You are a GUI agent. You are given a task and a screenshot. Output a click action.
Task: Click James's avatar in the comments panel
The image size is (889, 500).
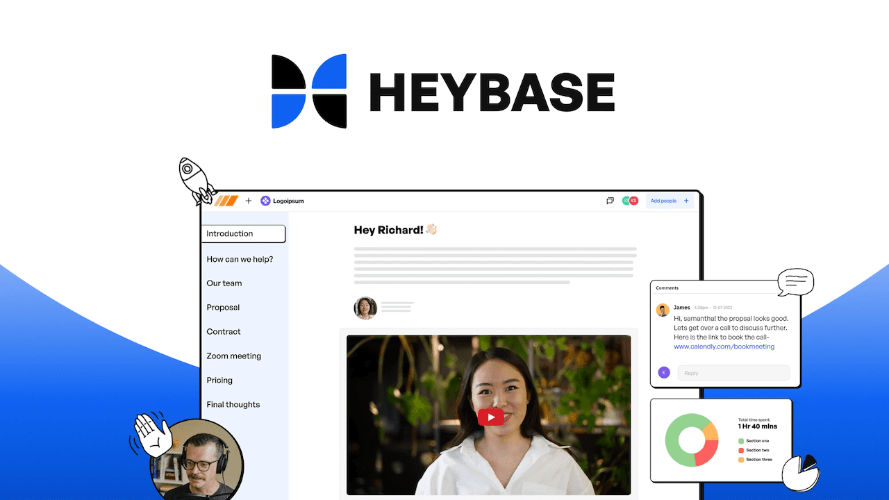[663, 310]
